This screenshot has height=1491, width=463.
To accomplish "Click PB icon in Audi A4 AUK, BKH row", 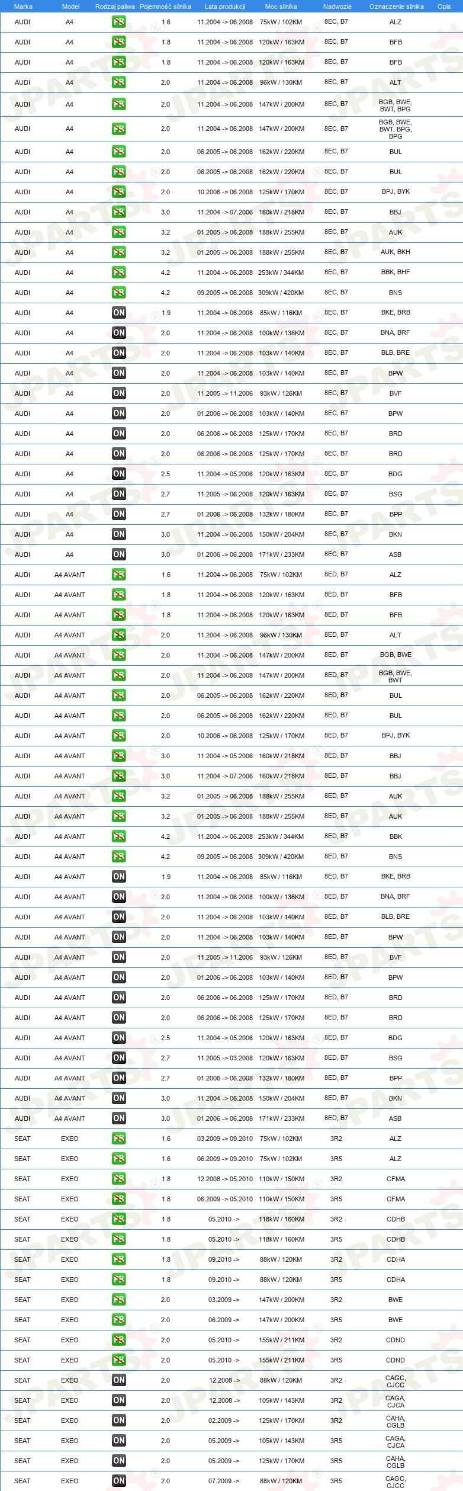I will [118, 252].
